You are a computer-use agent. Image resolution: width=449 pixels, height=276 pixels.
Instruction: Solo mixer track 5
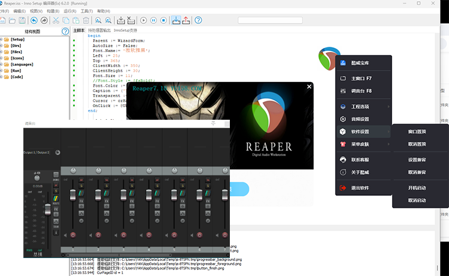[183, 186]
